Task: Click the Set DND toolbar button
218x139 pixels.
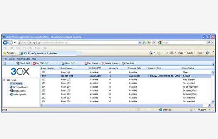Action: pos(39,63)
